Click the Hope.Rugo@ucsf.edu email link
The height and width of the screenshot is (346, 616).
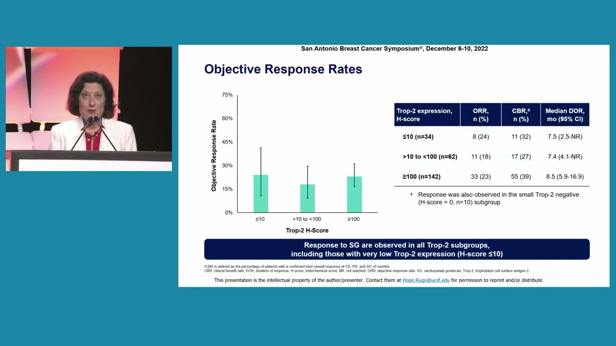point(426,280)
